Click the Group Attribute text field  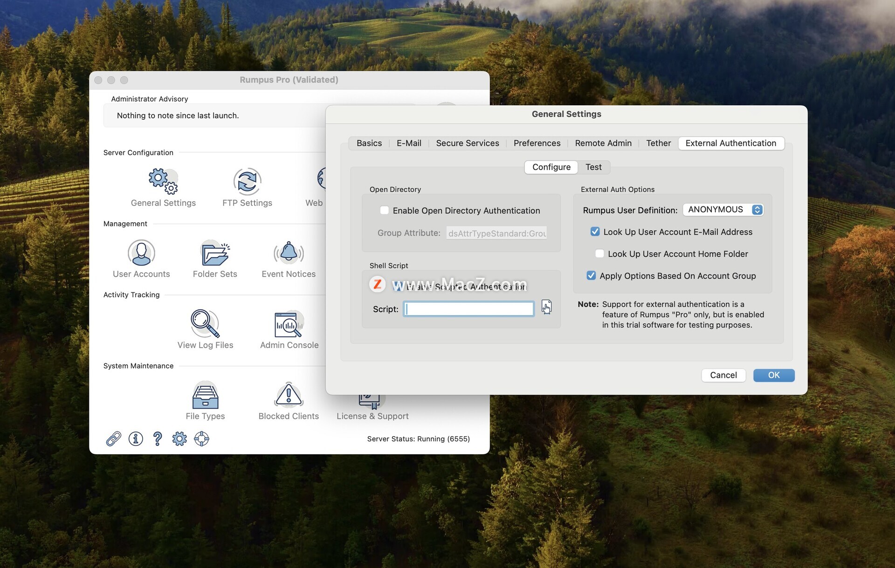[x=496, y=233]
